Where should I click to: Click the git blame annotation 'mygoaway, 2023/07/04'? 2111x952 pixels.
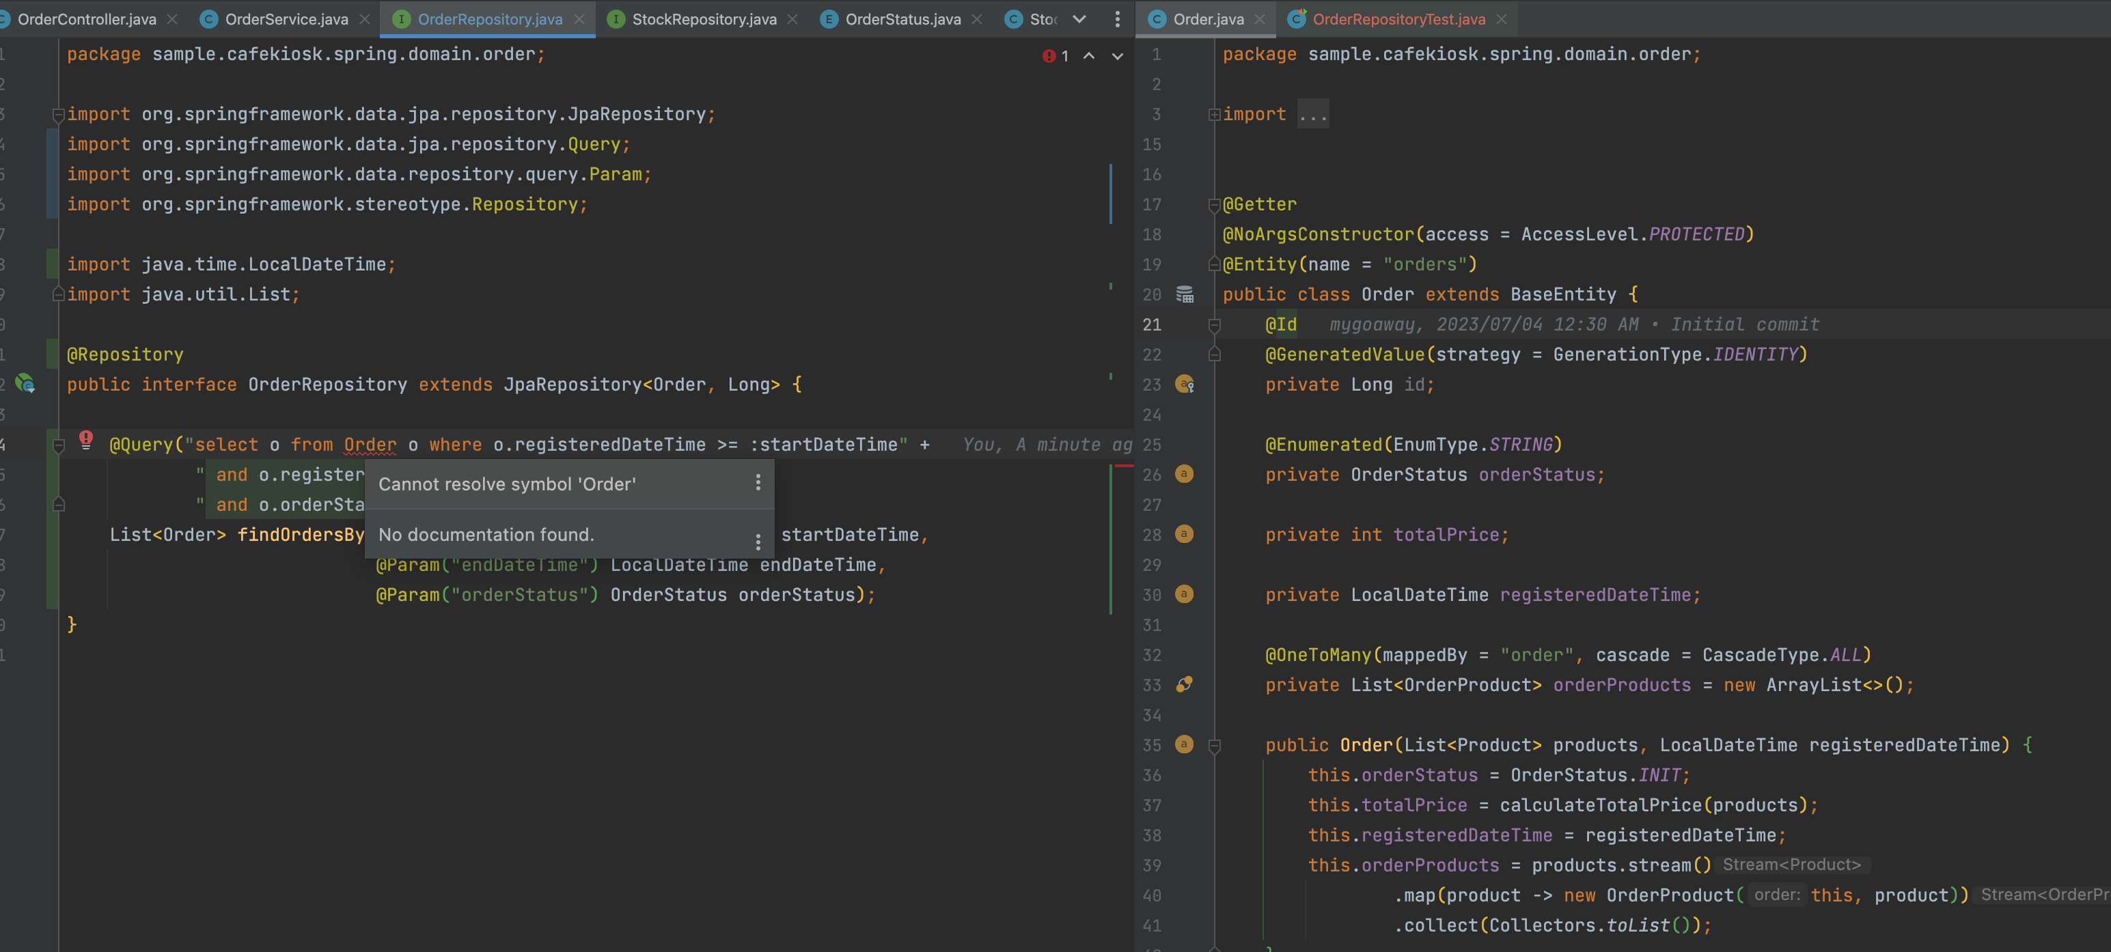[1573, 324]
